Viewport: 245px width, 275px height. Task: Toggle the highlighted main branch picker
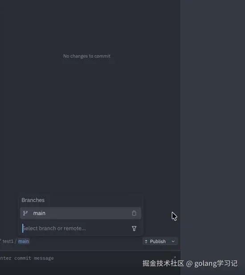[24, 241]
